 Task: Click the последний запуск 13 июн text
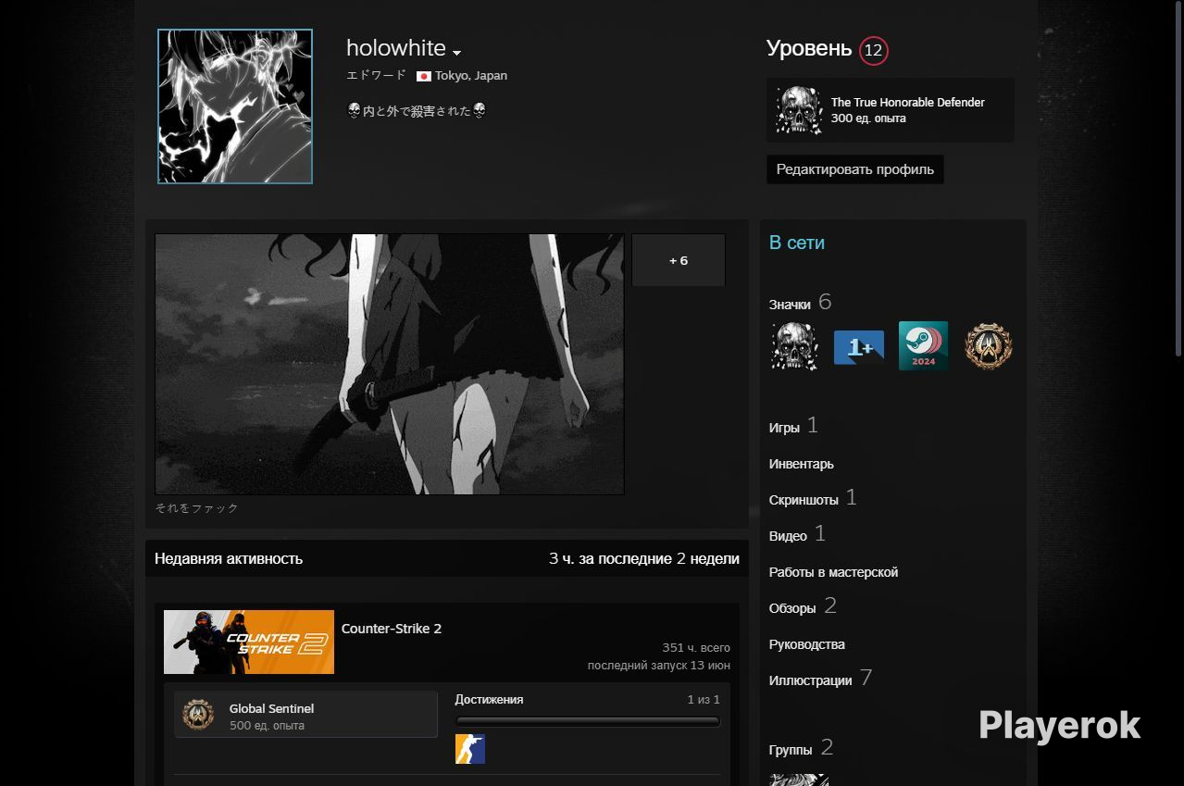click(658, 666)
